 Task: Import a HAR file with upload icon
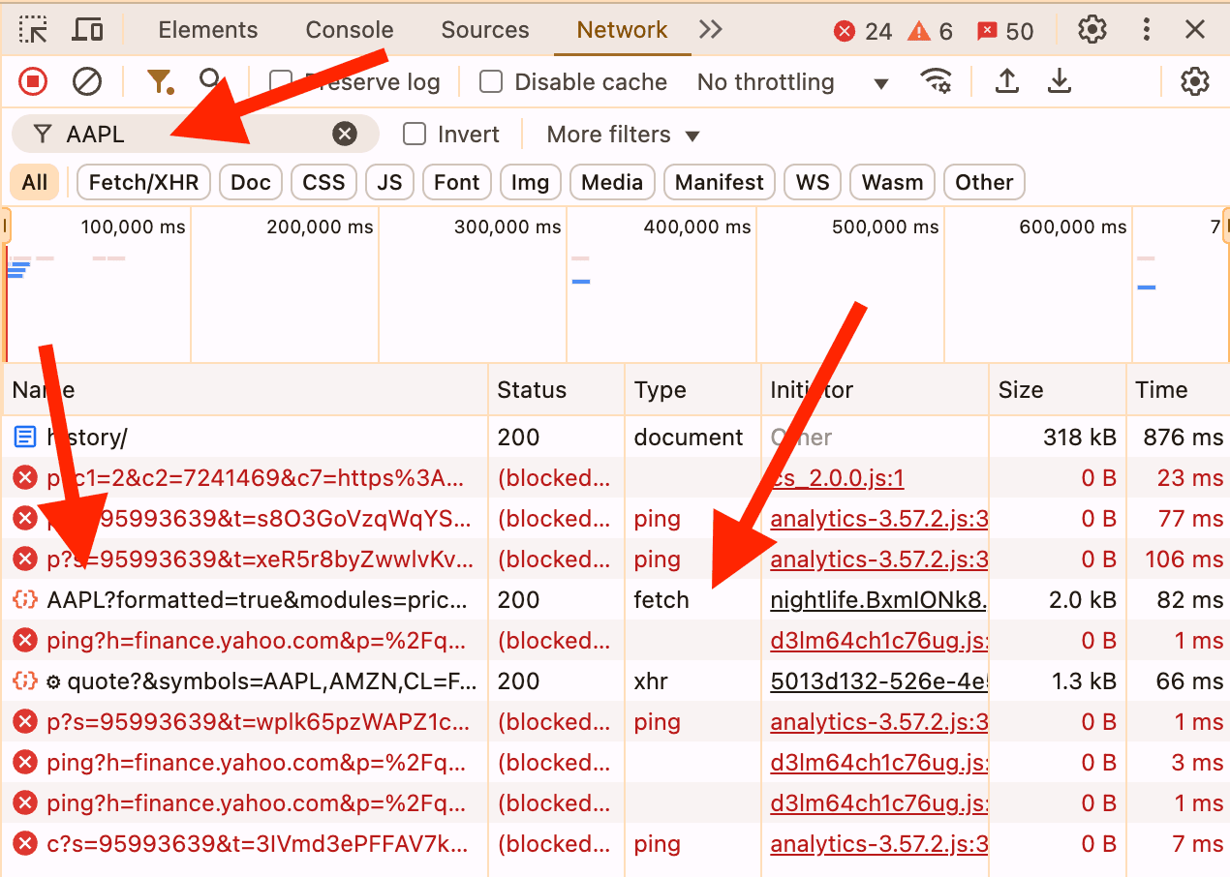[x=1007, y=82]
